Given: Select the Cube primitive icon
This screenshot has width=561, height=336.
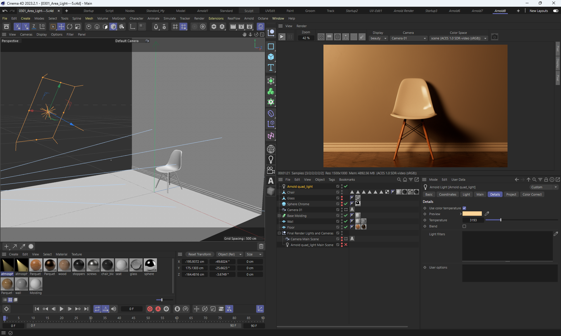Looking at the screenshot, I should coord(271,57).
